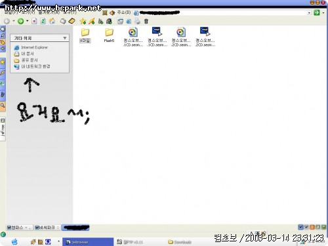Viewport: 328px width, 246px height.
Task: Click the Print toolbar icon
Action: 137,21
